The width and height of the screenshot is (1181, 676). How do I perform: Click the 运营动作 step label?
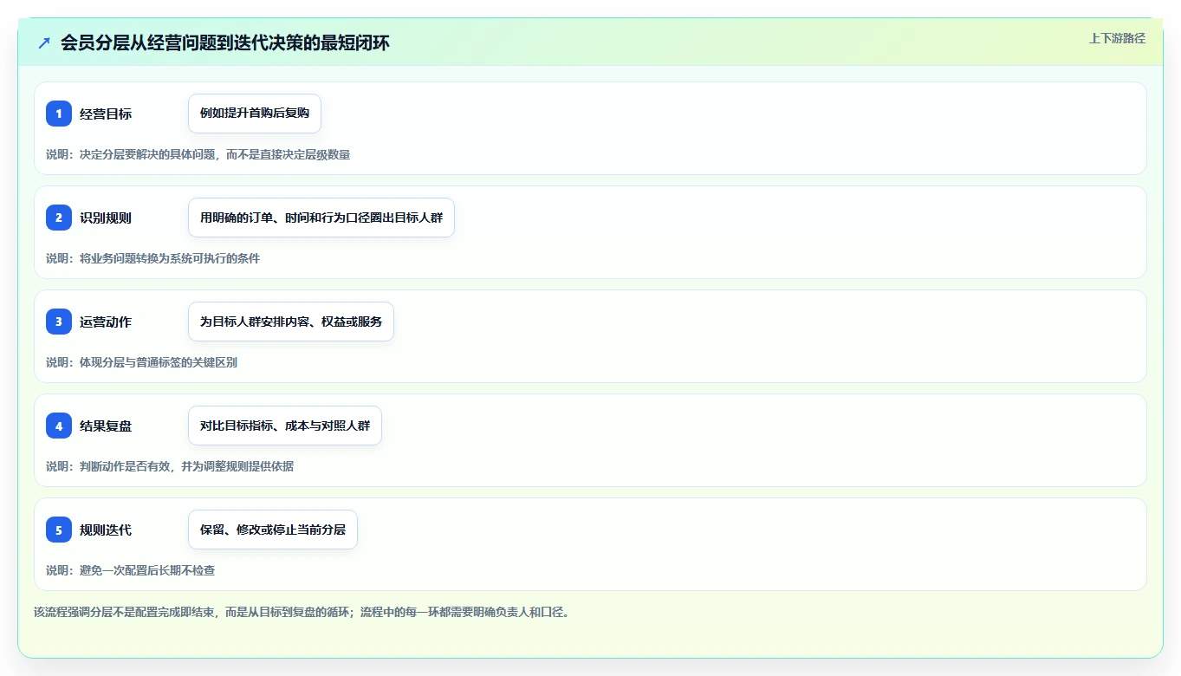[106, 322]
